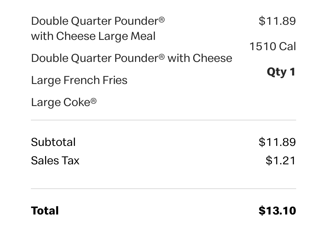Select the Sales Tax label
This screenshot has height=232, width=327.
click(55, 161)
